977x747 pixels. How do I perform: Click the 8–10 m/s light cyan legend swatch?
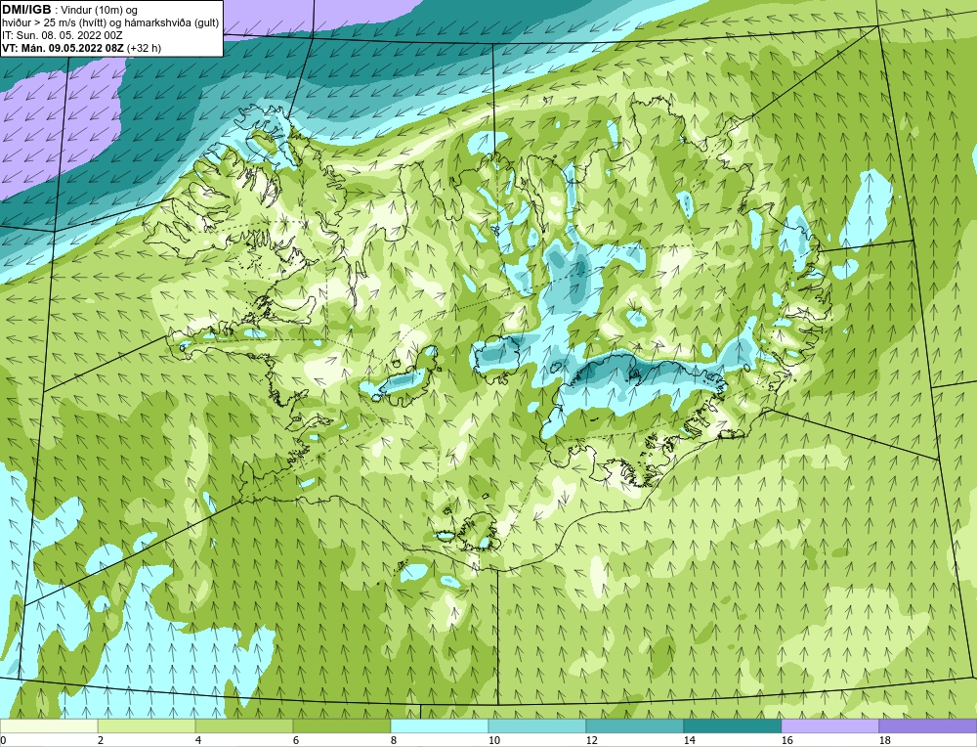pyautogui.click(x=440, y=725)
